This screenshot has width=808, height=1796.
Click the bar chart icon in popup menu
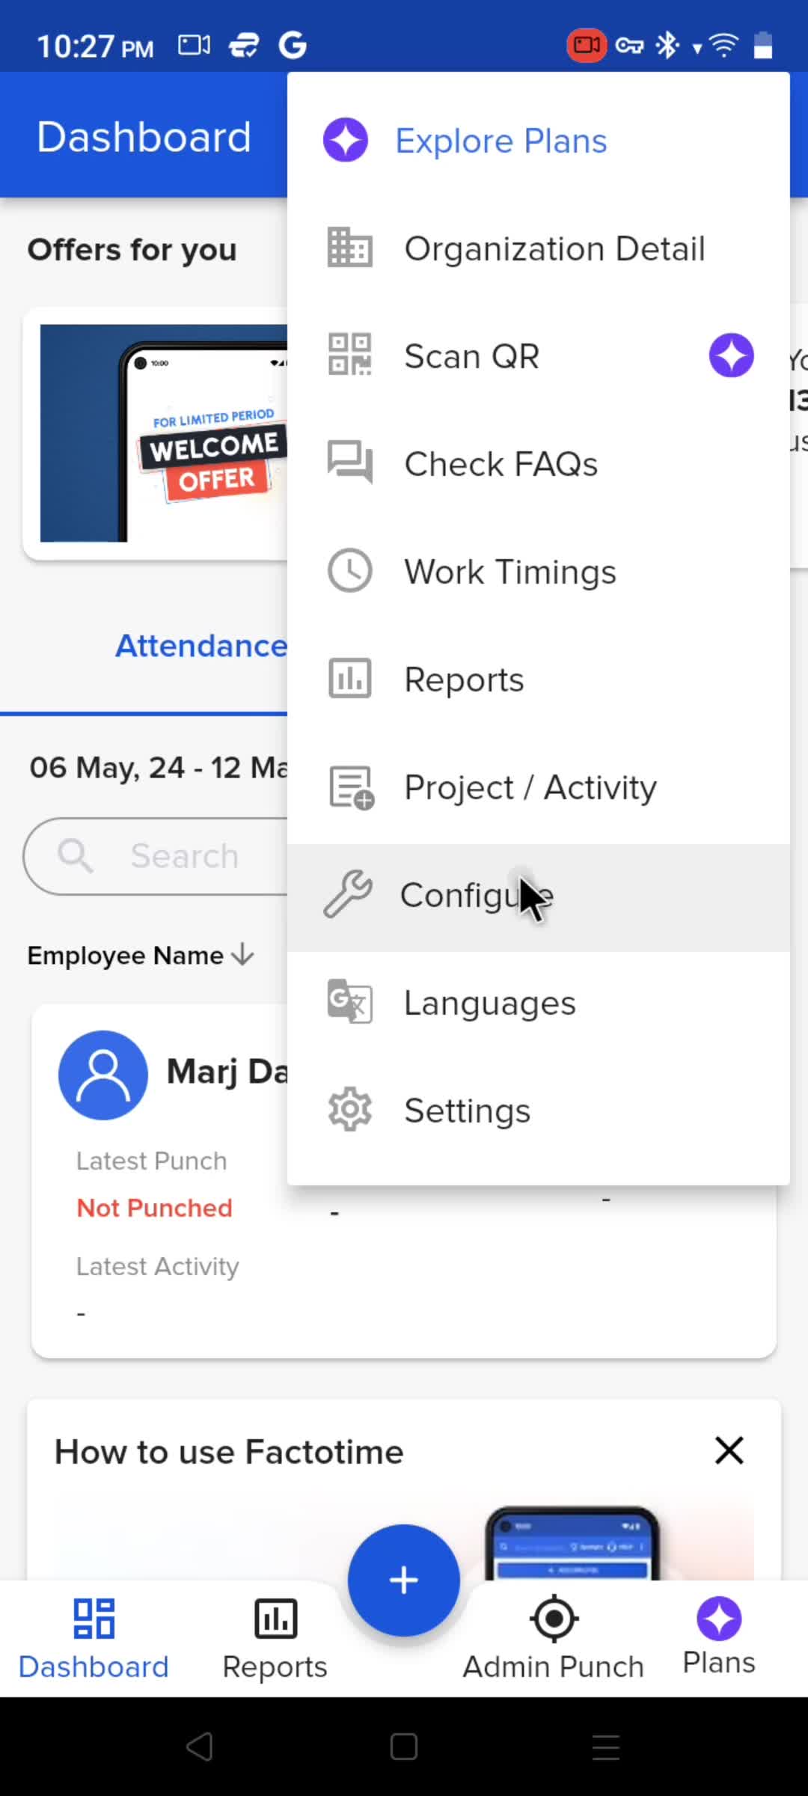coord(349,679)
